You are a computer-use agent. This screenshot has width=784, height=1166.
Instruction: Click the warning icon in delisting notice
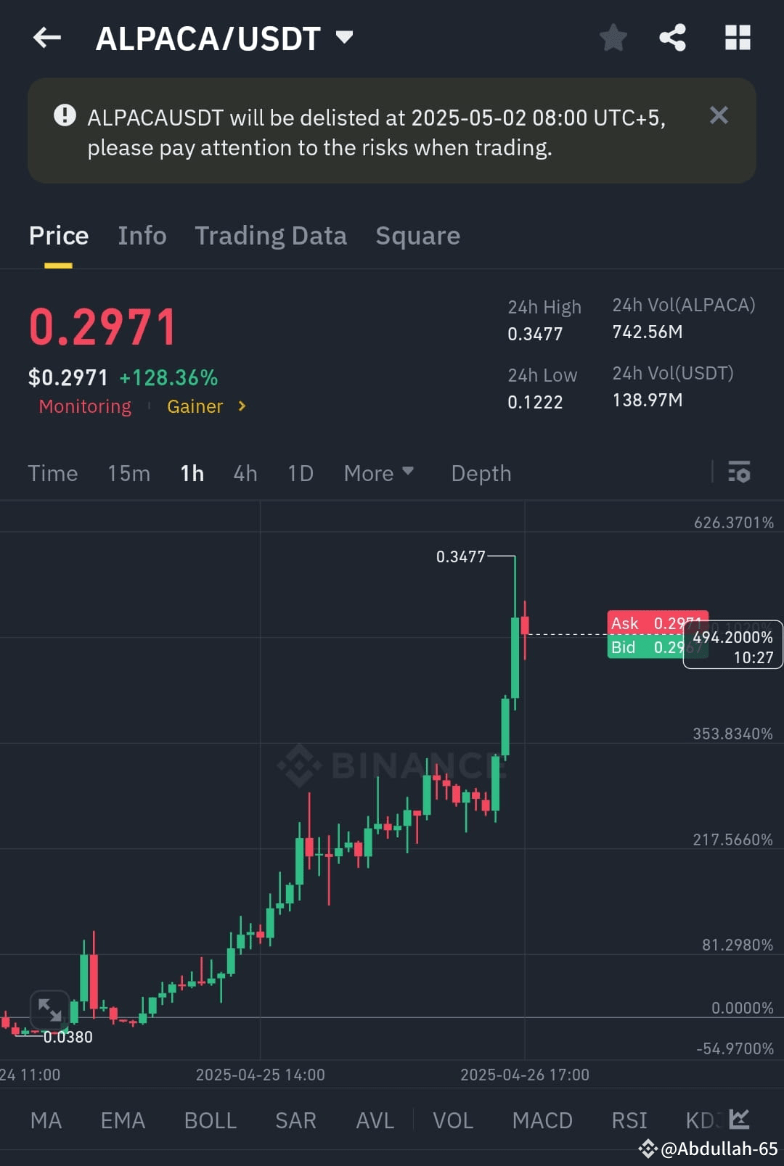(65, 115)
